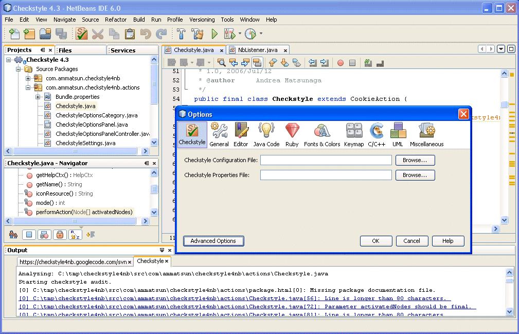The height and width of the screenshot is (334, 519).
Task: Open the Fonts & Colors options category
Action: click(x=322, y=134)
